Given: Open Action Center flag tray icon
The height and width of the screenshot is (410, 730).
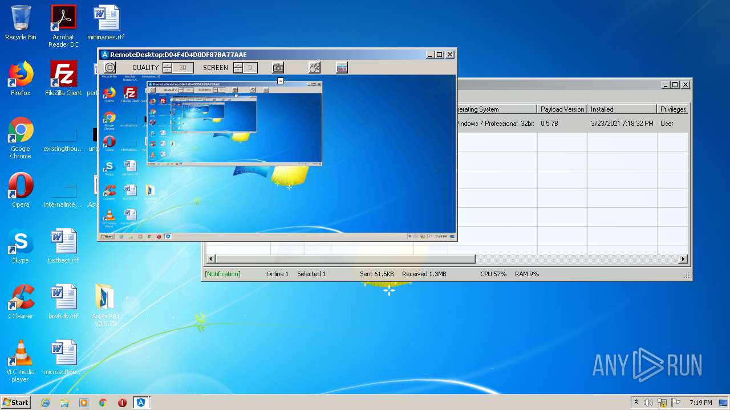Looking at the screenshot, I should click(x=675, y=403).
